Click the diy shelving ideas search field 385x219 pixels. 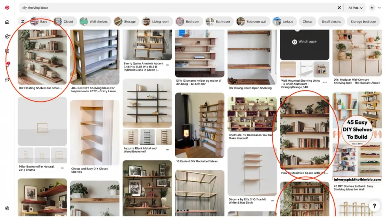point(179,7)
